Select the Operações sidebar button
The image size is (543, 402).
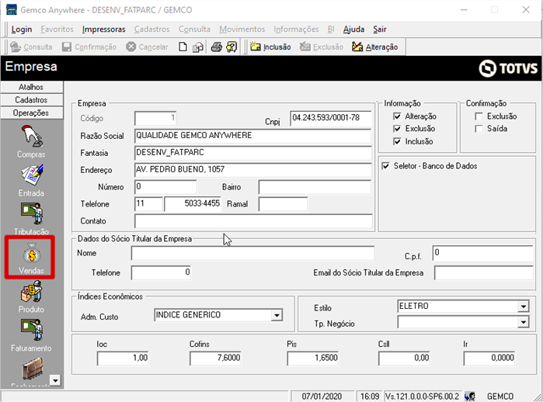pos(32,113)
